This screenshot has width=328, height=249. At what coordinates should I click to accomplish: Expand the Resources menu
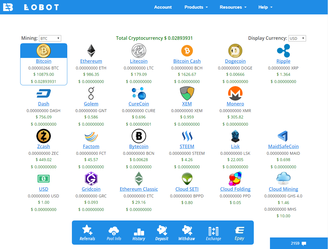point(233,7)
